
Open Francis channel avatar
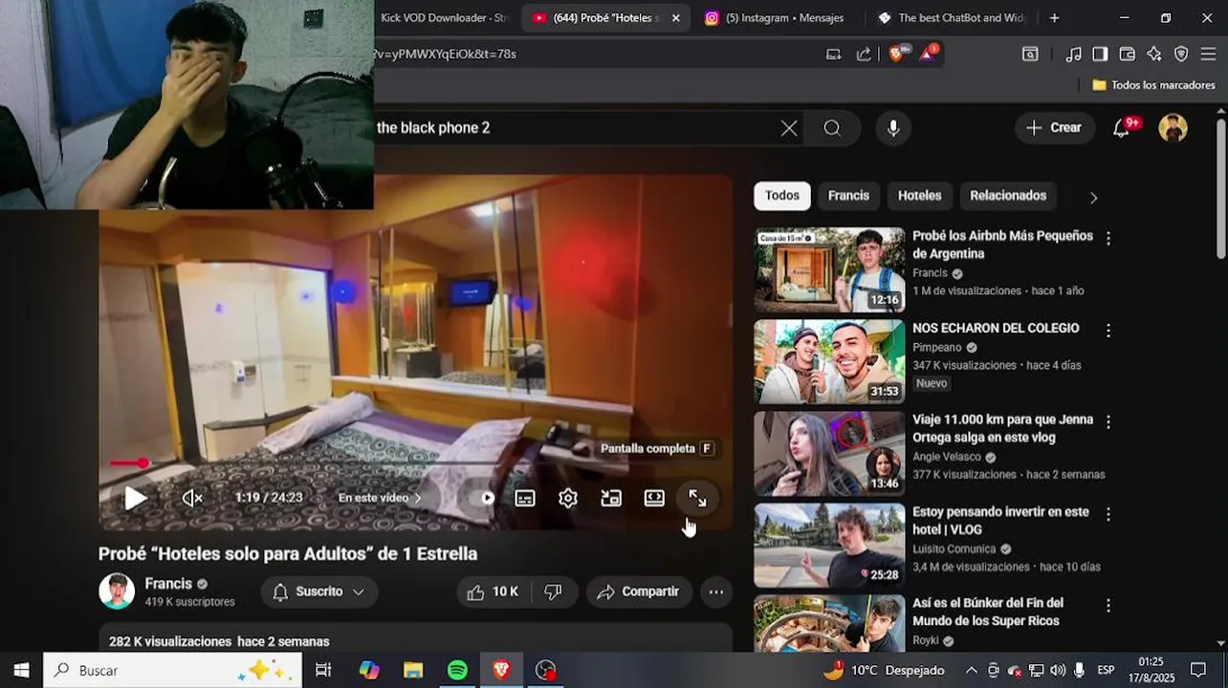tap(117, 591)
